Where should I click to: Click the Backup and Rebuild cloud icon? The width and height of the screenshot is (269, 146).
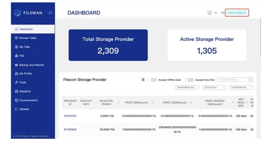(17, 65)
